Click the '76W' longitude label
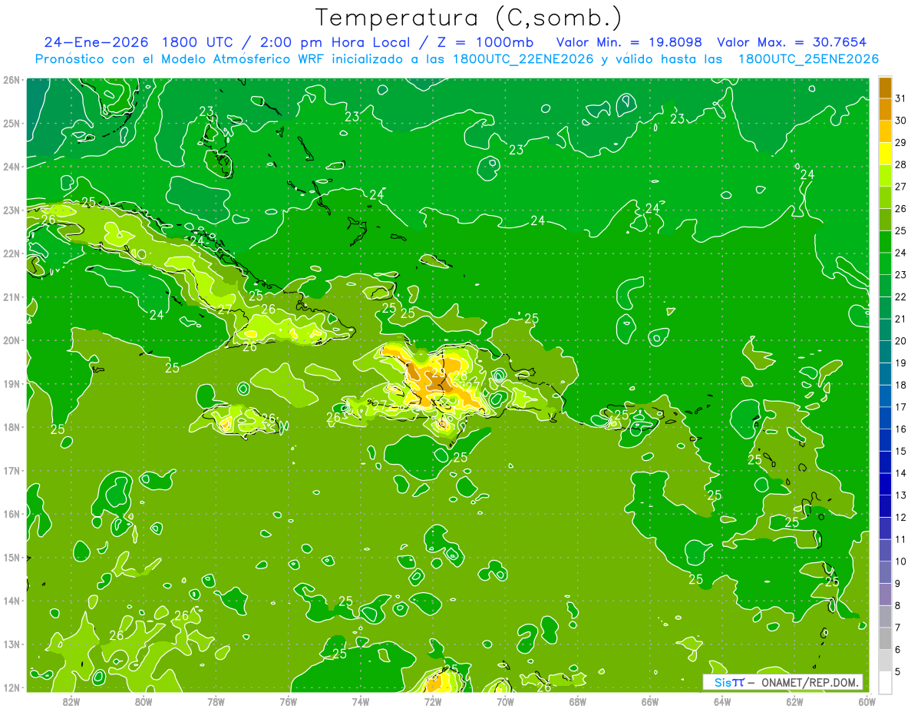Image resolution: width=921 pixels, height=712 pixels. [x=289, y=701]
